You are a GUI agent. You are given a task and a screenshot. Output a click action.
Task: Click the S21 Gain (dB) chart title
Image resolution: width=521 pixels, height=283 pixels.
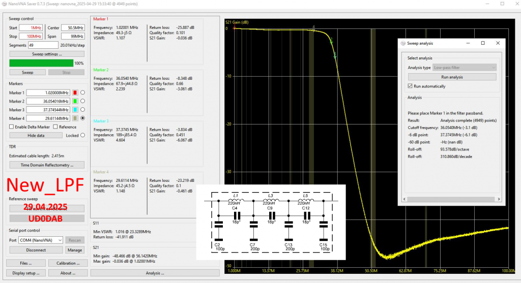(x=237, y=22)
